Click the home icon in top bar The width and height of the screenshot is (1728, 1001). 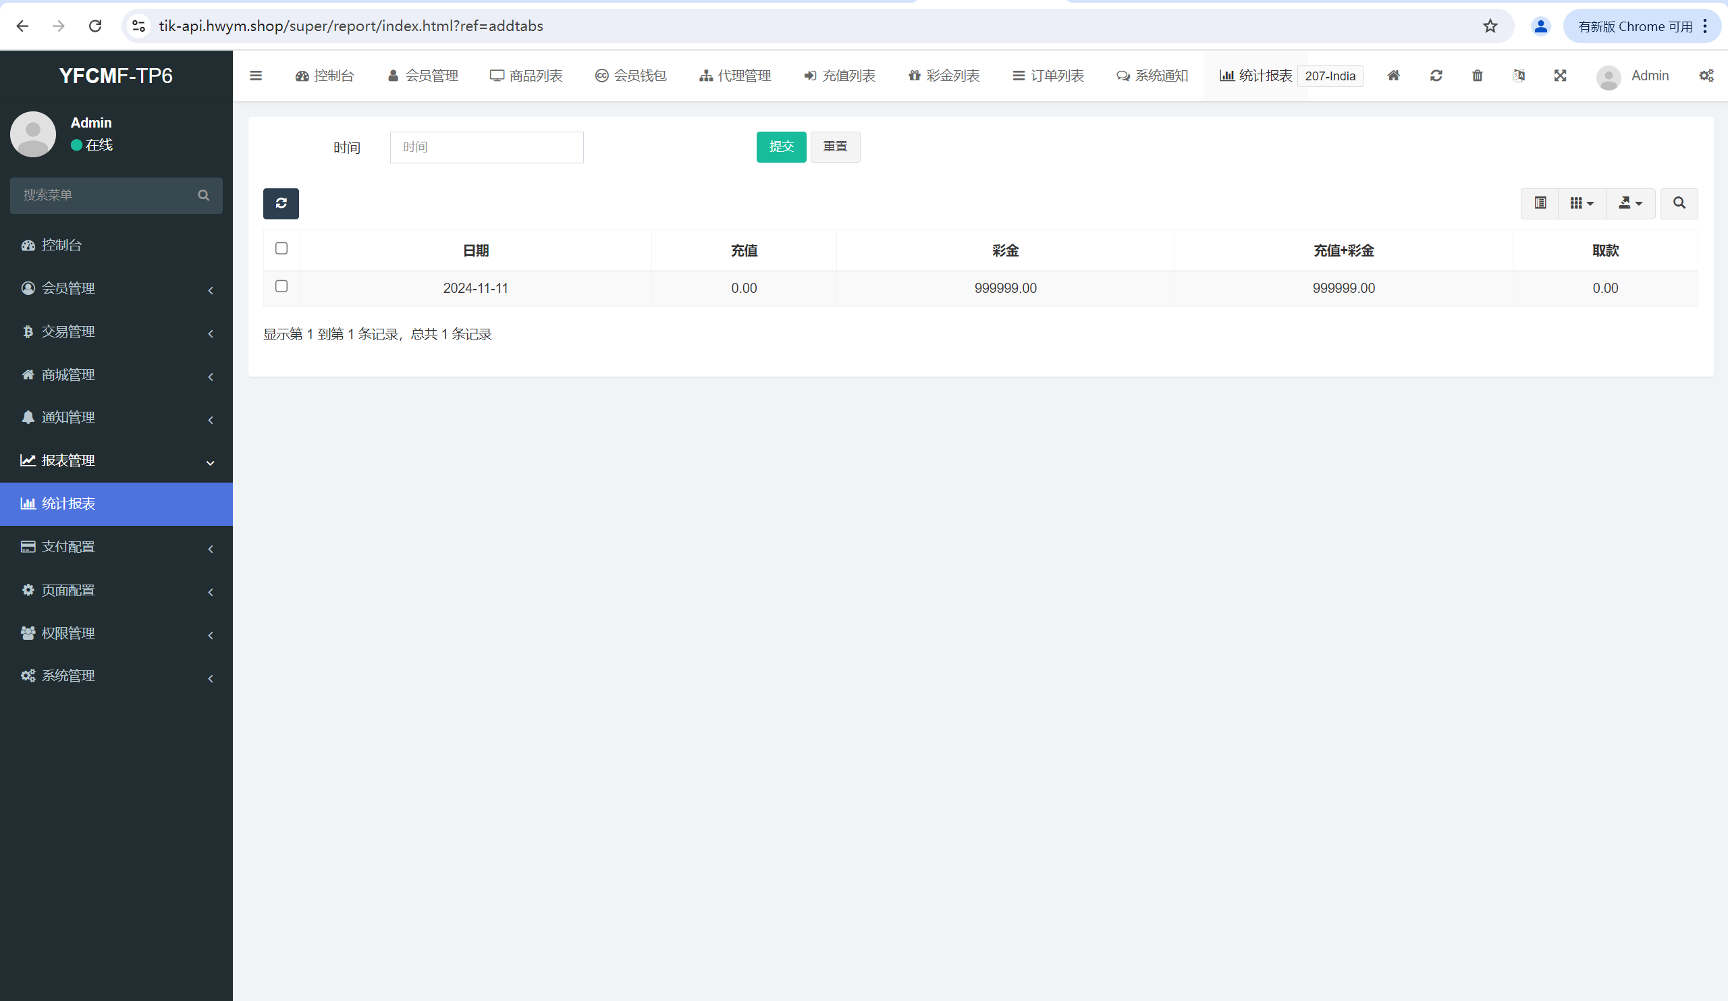[x=1393, y=76]
